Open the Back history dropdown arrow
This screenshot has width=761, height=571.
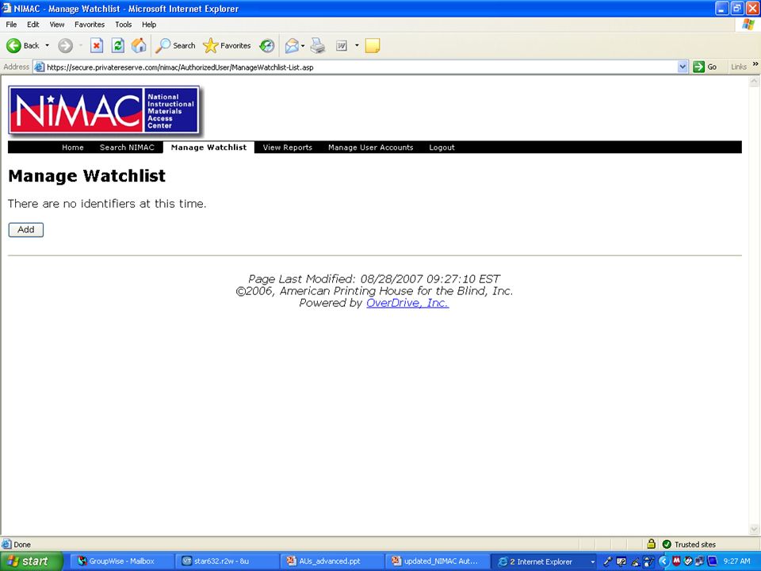[47, 46]
